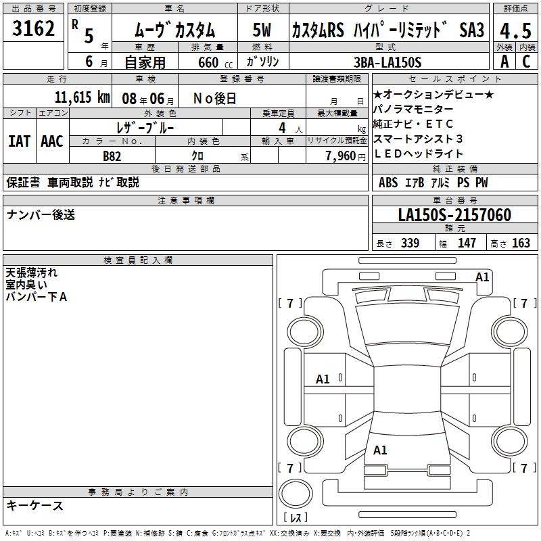Select the car name ムーヴカスタム
Screen dimensions: 541x541
point(174,30)
